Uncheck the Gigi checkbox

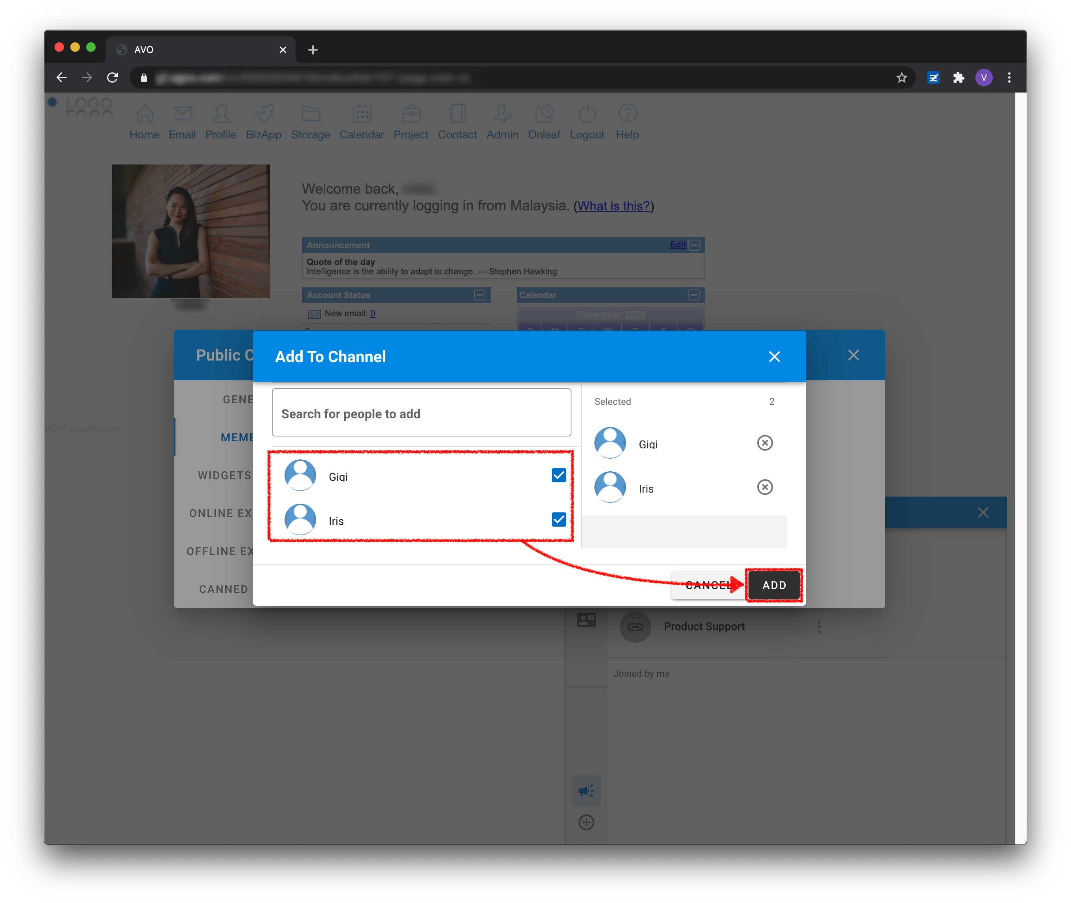(x=558, y=476)
